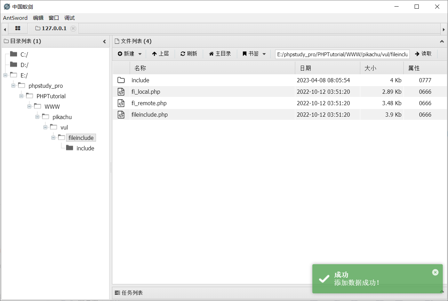Select the WWW folder in the tree
The height and width of the screenshot is (301, 448).
[x=52, y=107]
